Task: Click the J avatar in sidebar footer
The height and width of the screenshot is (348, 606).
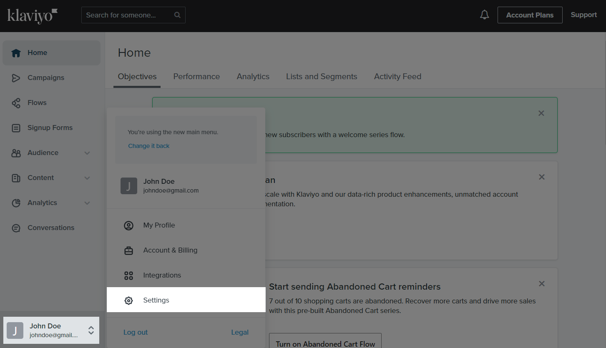Action: pos(15,330)
